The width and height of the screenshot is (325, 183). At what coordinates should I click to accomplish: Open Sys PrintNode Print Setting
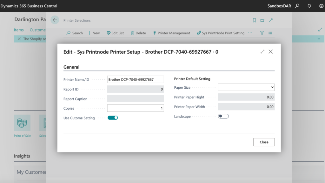coord(221,33)
